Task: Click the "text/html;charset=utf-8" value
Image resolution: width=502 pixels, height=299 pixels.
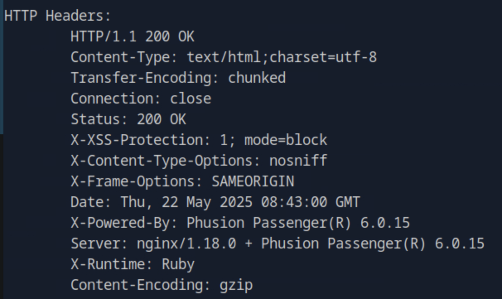Action: click(x=282, y=57)
